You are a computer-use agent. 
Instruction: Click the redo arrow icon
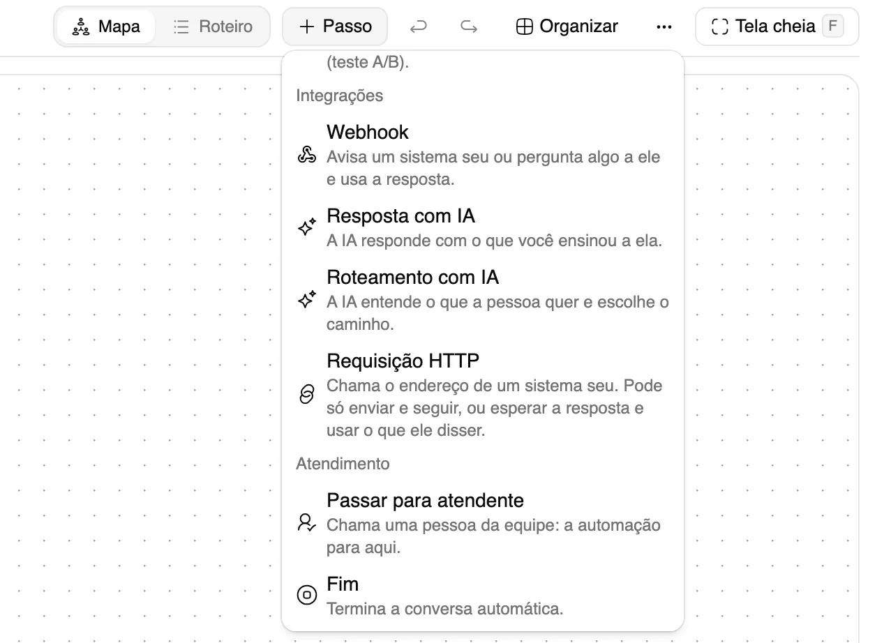coord(469,27)
